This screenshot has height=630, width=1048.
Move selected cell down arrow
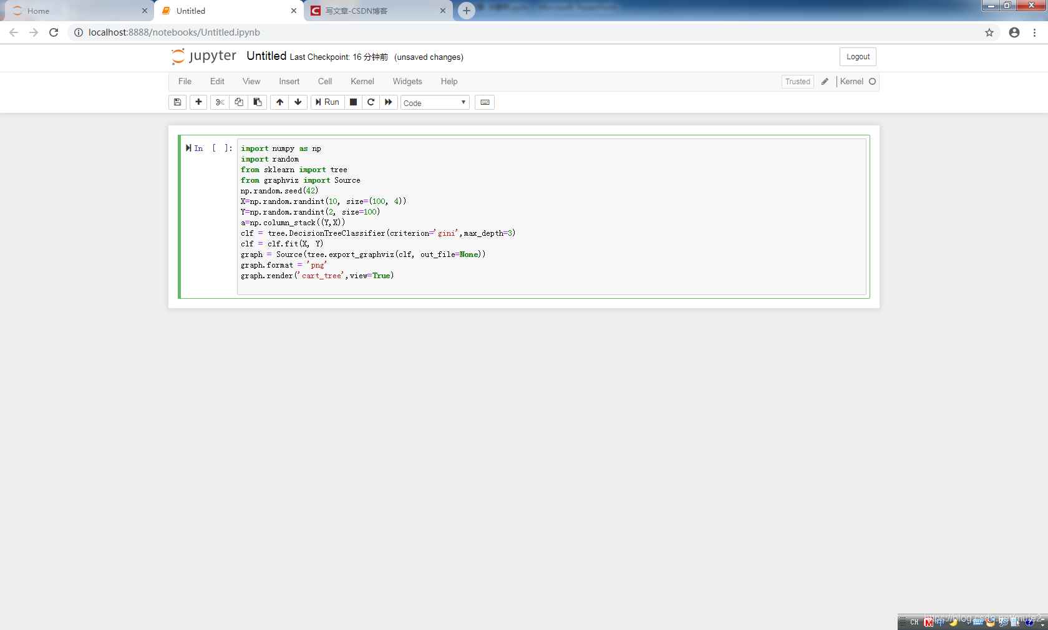click(298, 102)
